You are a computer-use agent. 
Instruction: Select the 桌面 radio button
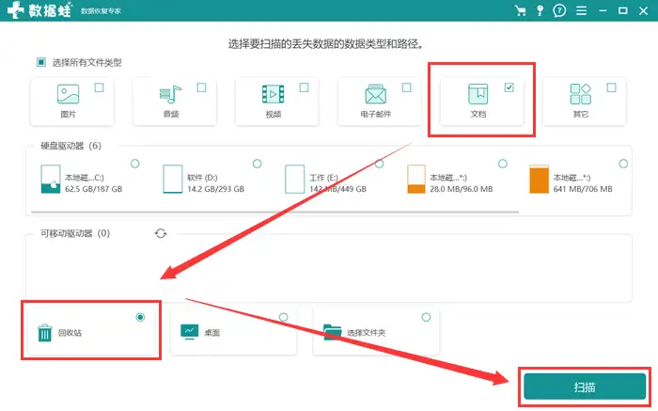[x=284, y=317]
